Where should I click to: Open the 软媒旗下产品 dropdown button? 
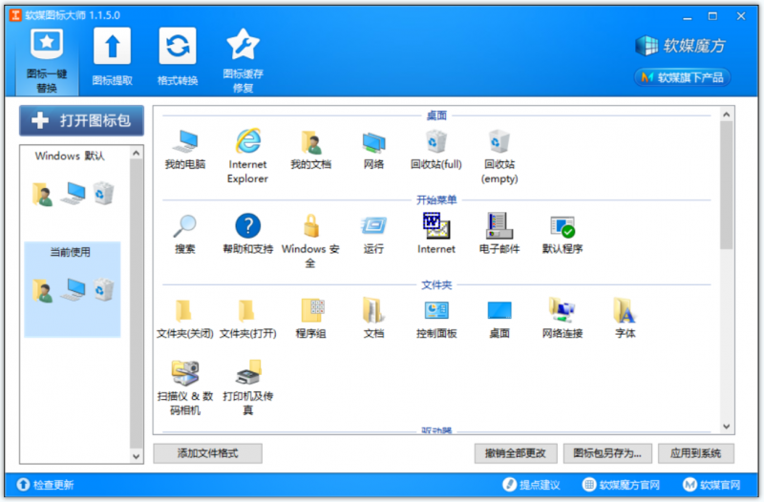click(x=683, y=77)
